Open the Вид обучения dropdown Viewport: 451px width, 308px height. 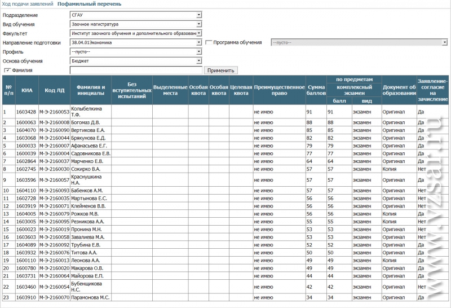[x=136, y=24]
